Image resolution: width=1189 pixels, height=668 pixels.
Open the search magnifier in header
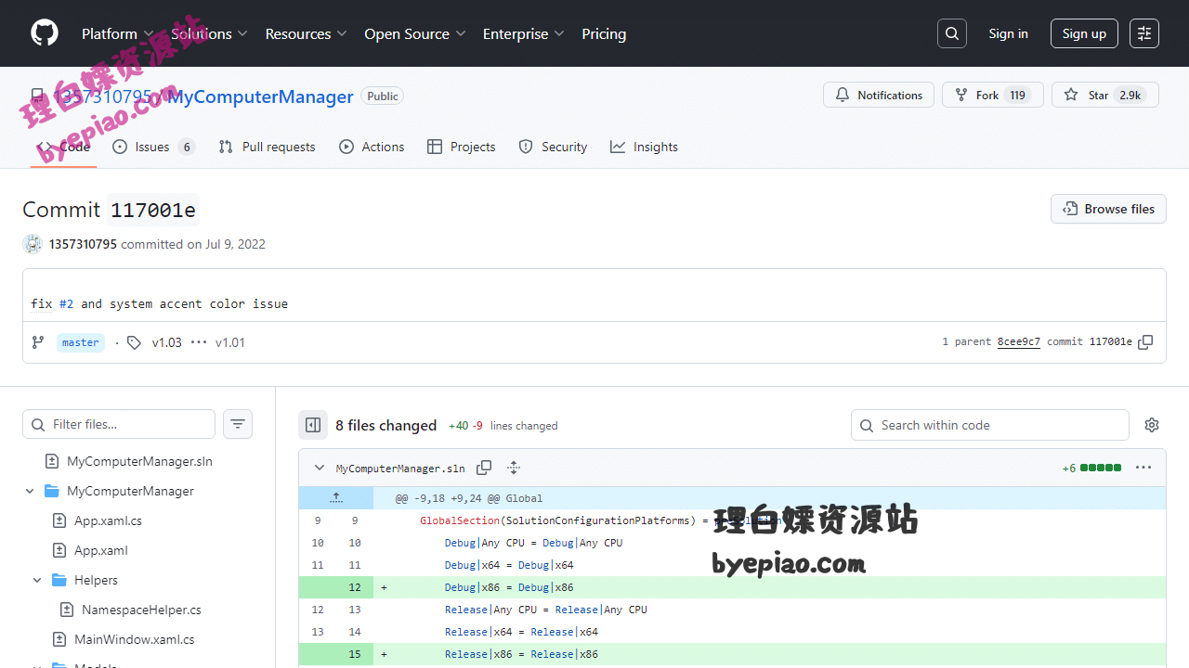pos(952,33)
